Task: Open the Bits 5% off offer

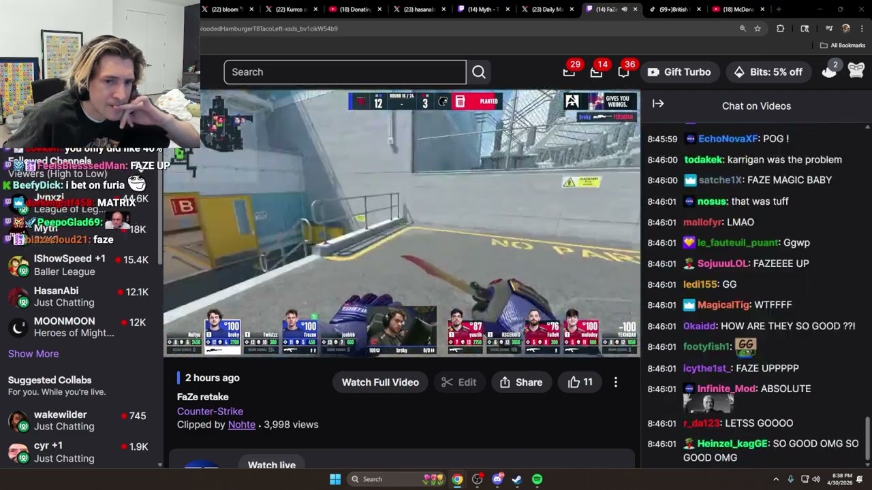Action: 768,72
